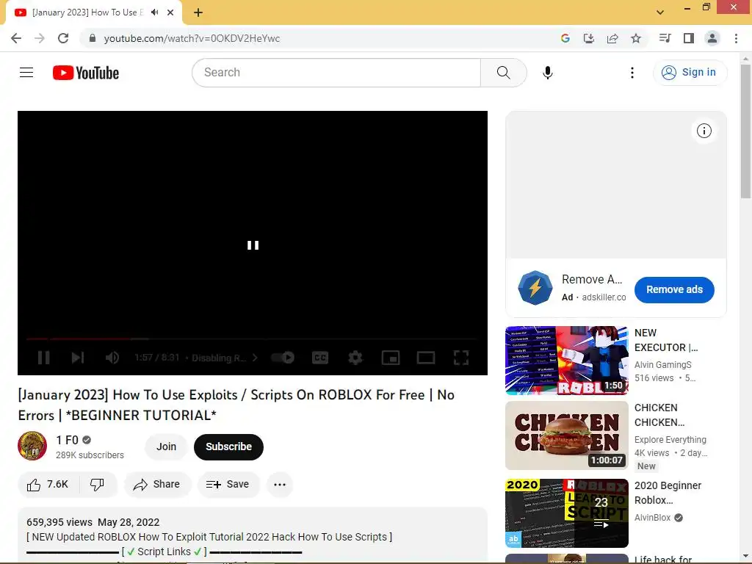
Task: Open the Chrome profile icon
Action: point(712,38)
